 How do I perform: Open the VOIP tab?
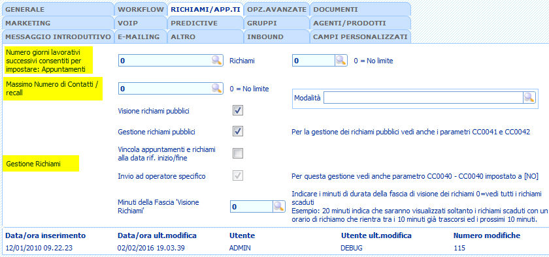[x=141, y=23]
